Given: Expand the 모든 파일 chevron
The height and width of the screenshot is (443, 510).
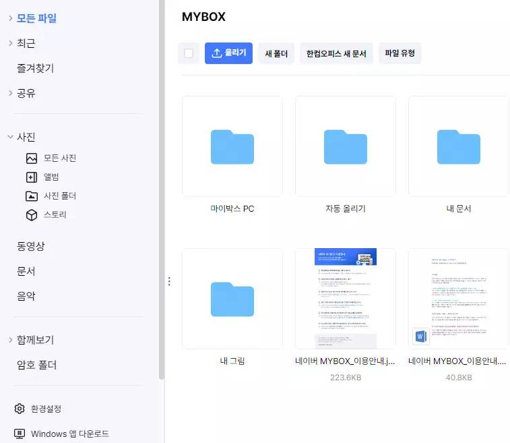Looking at the screenshot, I should (x=11, y=18).
